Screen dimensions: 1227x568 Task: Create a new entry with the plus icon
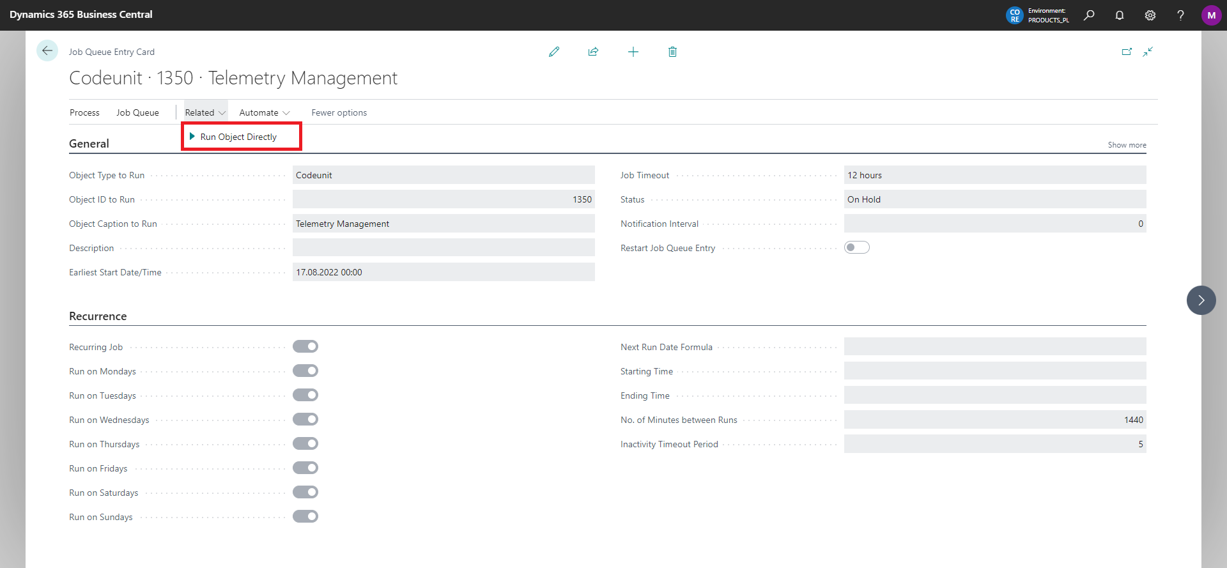click(x=633, y=52)
